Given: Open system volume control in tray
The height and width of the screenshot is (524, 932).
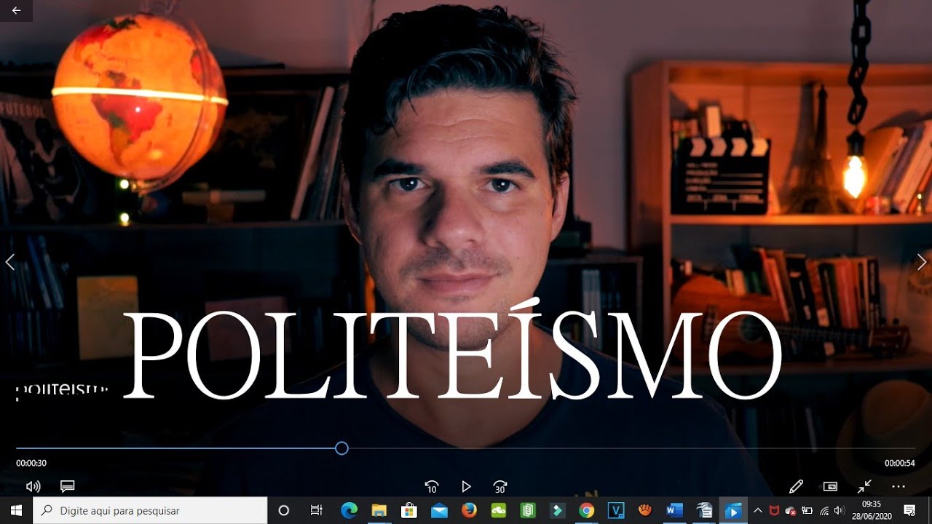Looking at the screenshot, I should coord(840,510).
